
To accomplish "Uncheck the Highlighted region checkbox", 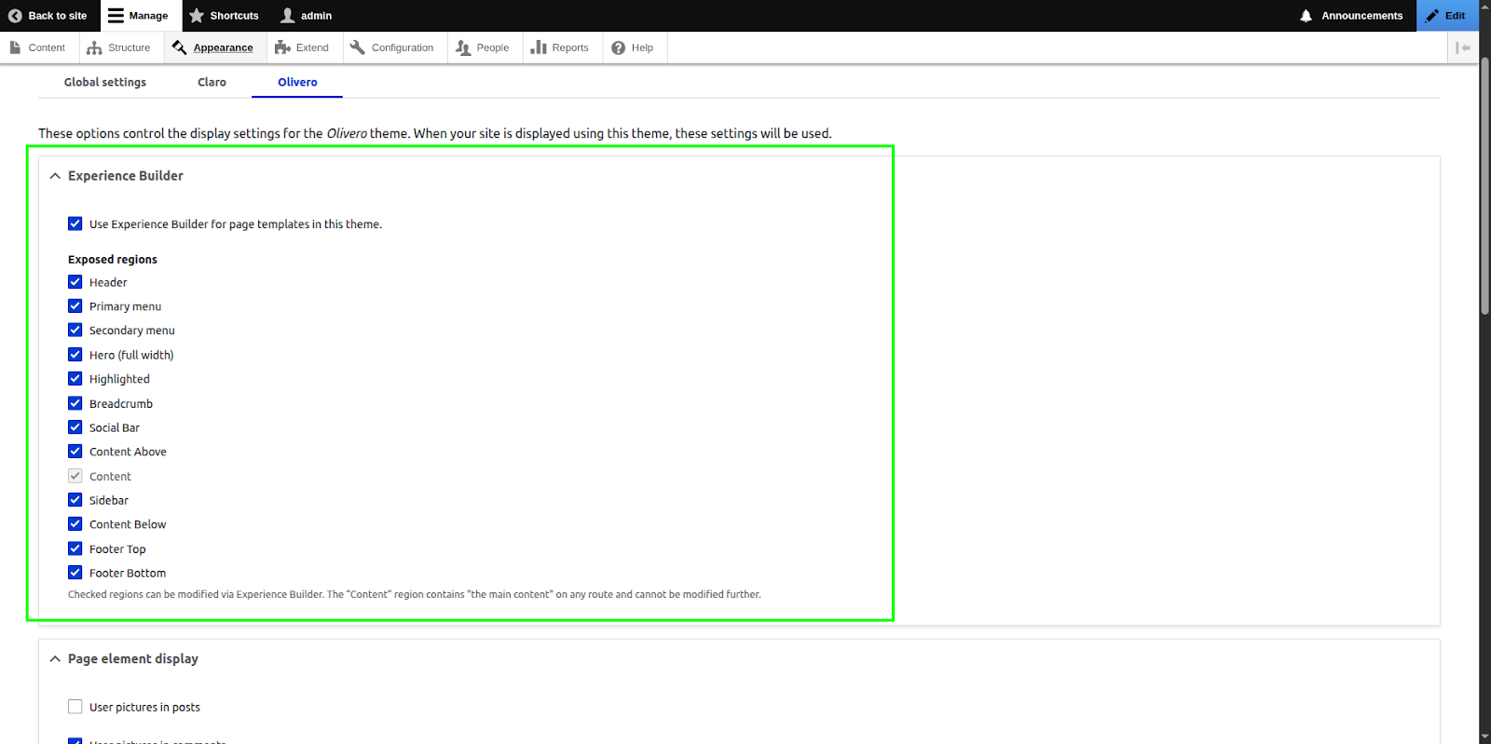I will click(75, 379).
